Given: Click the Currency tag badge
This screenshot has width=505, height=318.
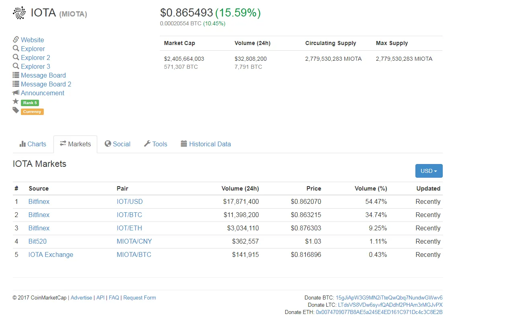Looking at the screenshot, I should click(x=32, y=112).
